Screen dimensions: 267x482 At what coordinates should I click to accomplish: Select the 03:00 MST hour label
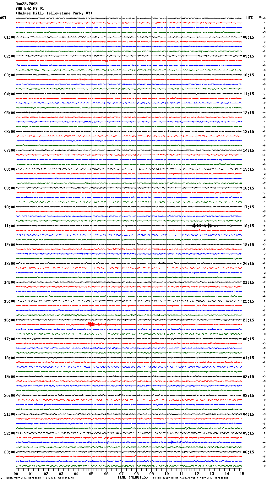tap(9, 75)
